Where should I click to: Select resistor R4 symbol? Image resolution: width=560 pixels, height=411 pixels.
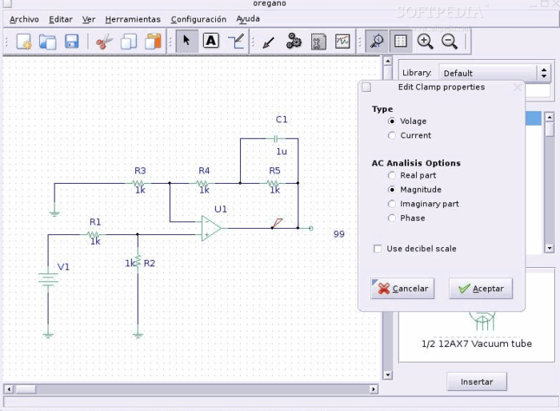pos(202,183)
